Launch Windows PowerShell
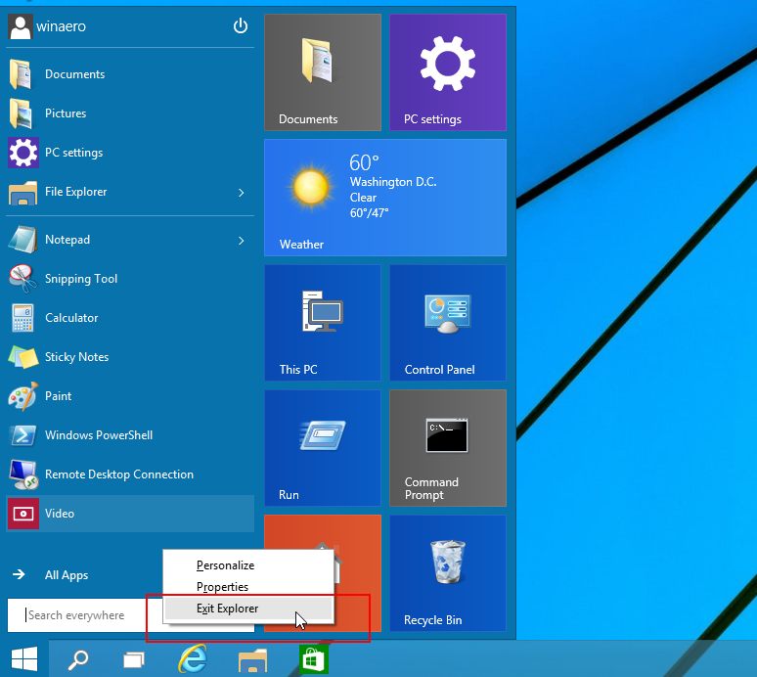Viewport: 757px width, 677px height. point(130,435)
